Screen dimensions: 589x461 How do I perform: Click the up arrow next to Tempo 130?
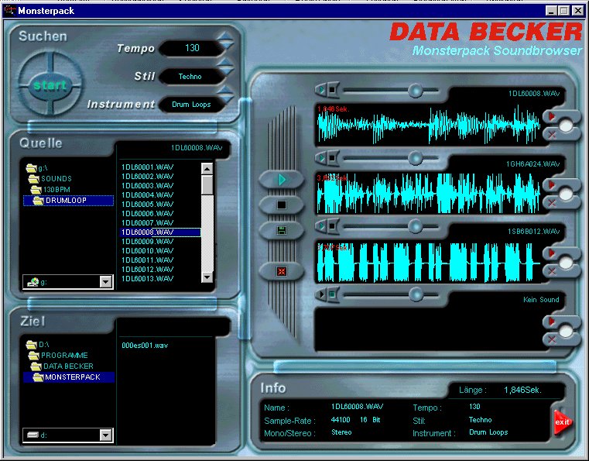point(225,36)
